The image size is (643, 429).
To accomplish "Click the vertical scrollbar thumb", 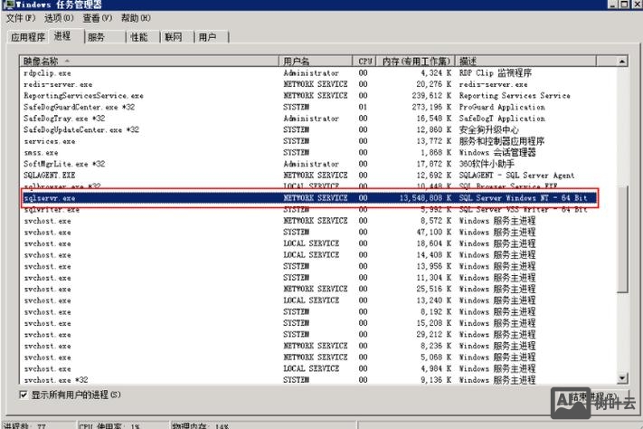I will tap(622, 239).
